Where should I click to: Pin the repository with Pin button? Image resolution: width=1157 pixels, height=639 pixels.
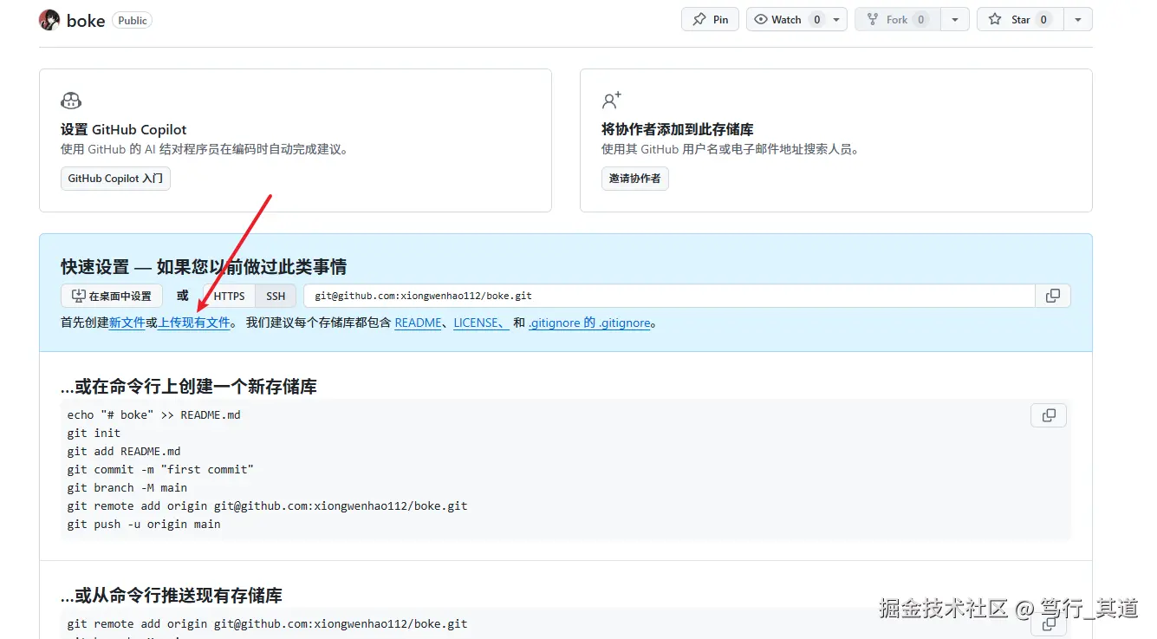coord(710,19)
